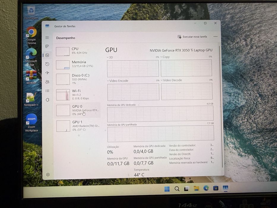Open Zoom Workplace desktop shortcut

coord(31,123)
